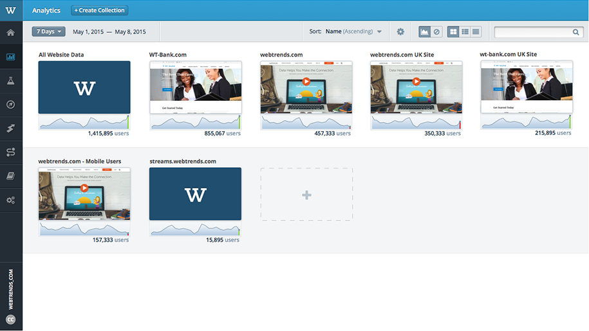Click the WT-Bank.com sparkline chart

tap(196, 122)
